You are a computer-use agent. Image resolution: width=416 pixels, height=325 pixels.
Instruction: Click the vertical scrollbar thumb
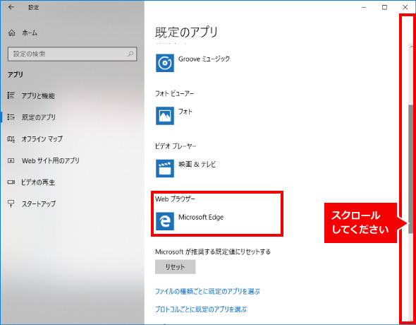coord(410,170)
